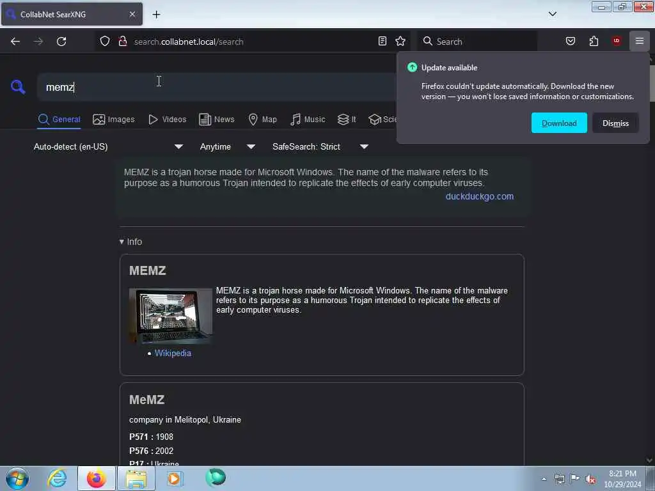Click the SearXNG magnifier search icon
Screen dimensions: 655x491
click(18, 87)
